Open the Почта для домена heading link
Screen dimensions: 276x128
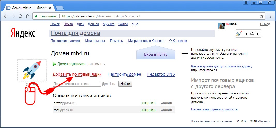[75, 33]
